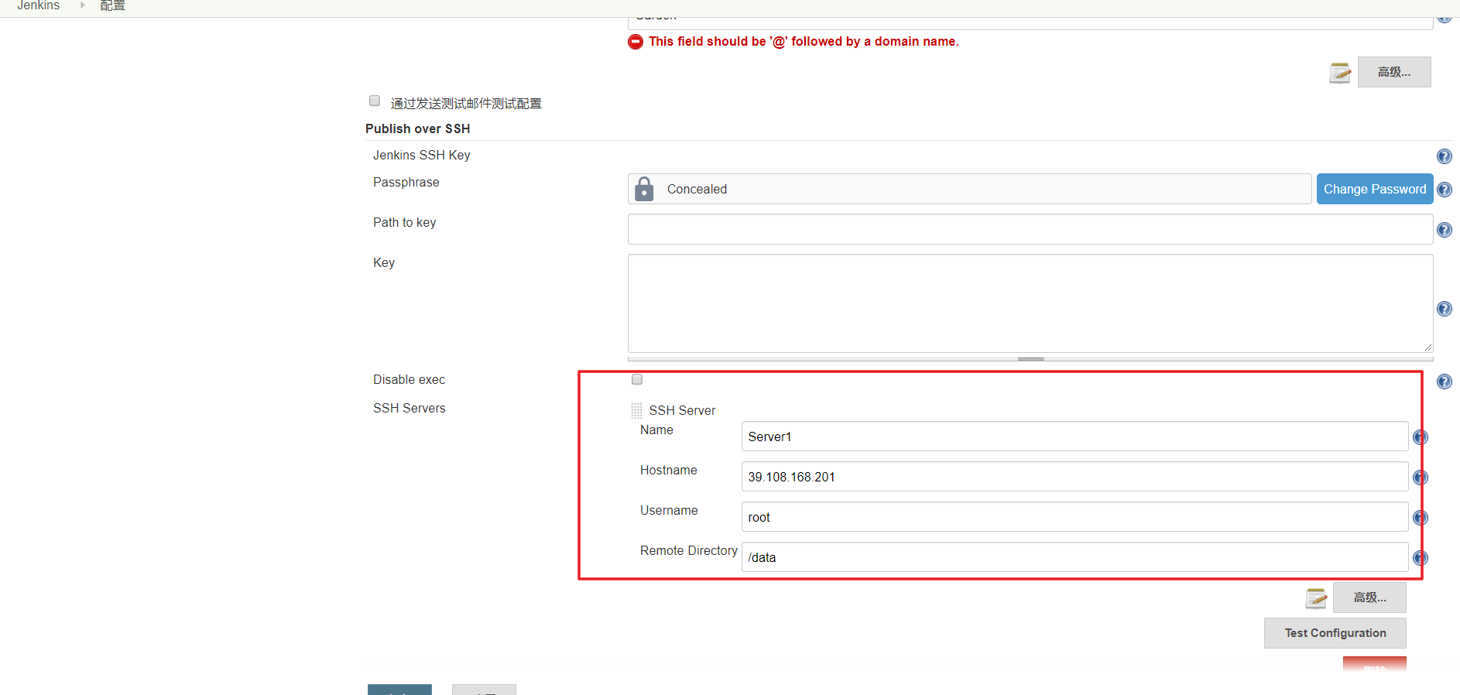Click the red error icon

click(x=636, y=42)
